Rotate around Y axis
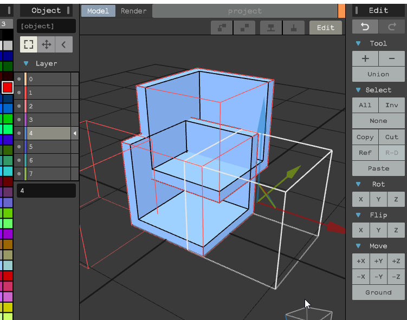Image resolution: width=407 pixels, height=320 pixels. pos(378,199)
